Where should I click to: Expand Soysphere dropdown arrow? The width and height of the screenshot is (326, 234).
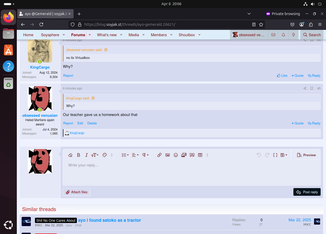click(64, 35)
